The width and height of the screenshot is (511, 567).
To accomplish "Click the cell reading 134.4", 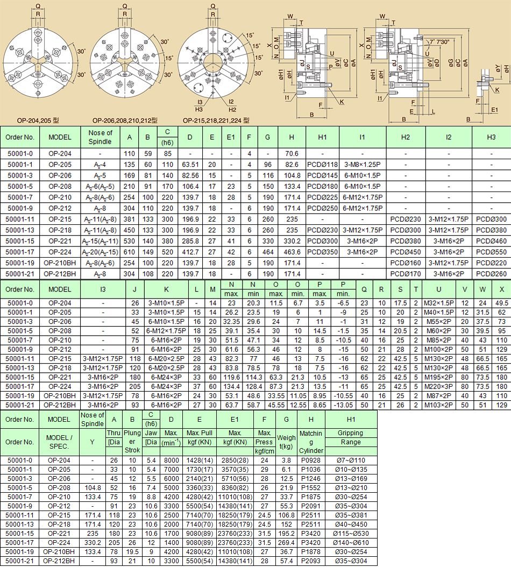I will click(x=231, y=387).
